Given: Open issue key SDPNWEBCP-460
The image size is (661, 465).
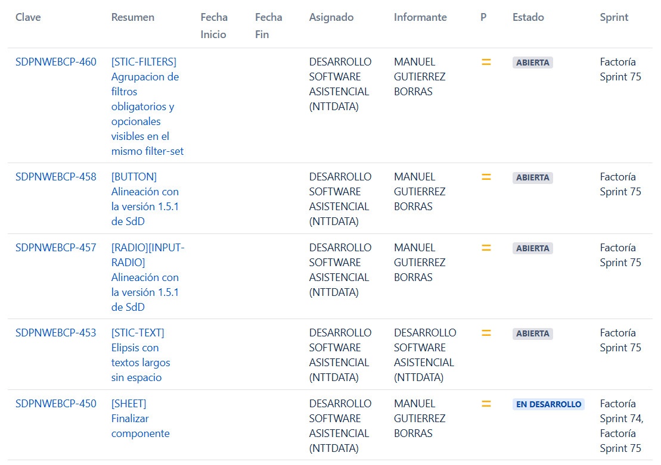Looking at the screenshot, I should coord(55,62).
